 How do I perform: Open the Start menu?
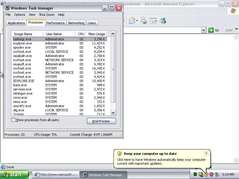(14, 175)
